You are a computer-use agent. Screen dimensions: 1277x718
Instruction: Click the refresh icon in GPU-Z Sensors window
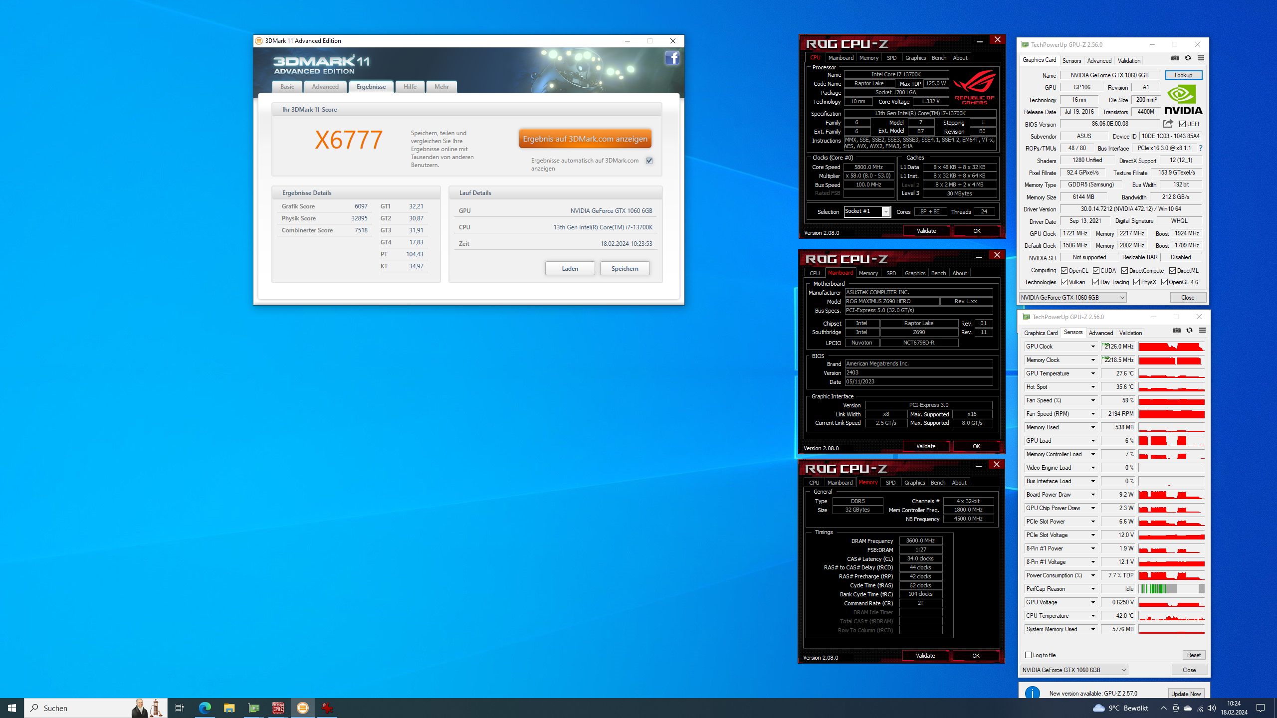click(x=1189, y=331)
